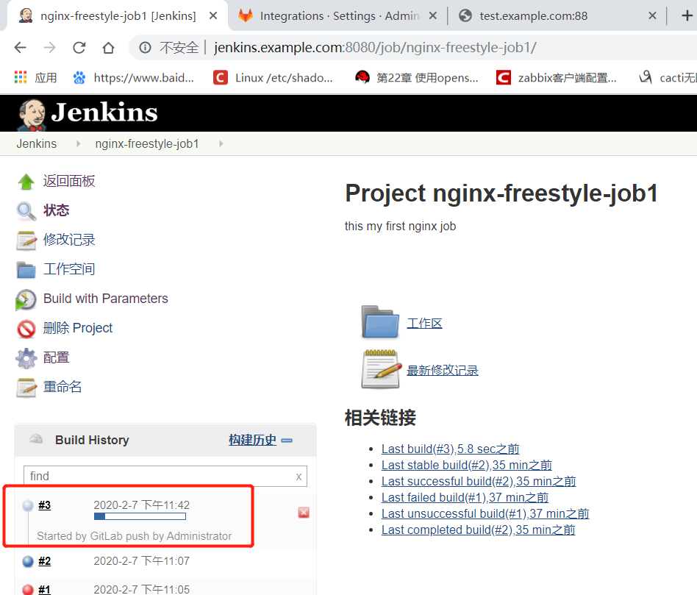The width and height of the screenshot is (697, 595).
Task: Click the red prohibited Delete Project icon
Action: click(x=26, y=329)
